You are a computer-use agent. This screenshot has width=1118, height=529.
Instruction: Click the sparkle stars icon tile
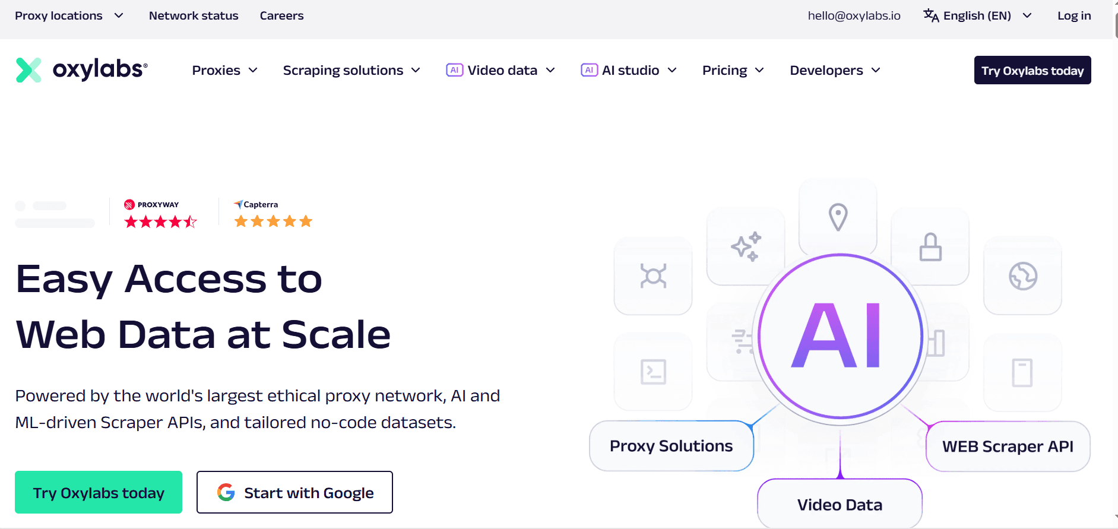click(745, 246)
